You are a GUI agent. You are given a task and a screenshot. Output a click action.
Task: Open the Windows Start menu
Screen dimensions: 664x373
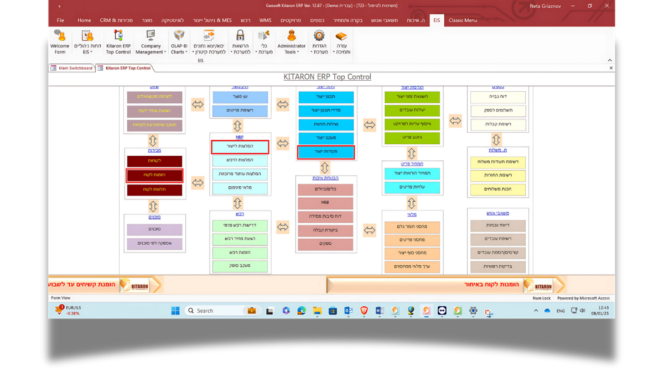[x=175, y=311]
